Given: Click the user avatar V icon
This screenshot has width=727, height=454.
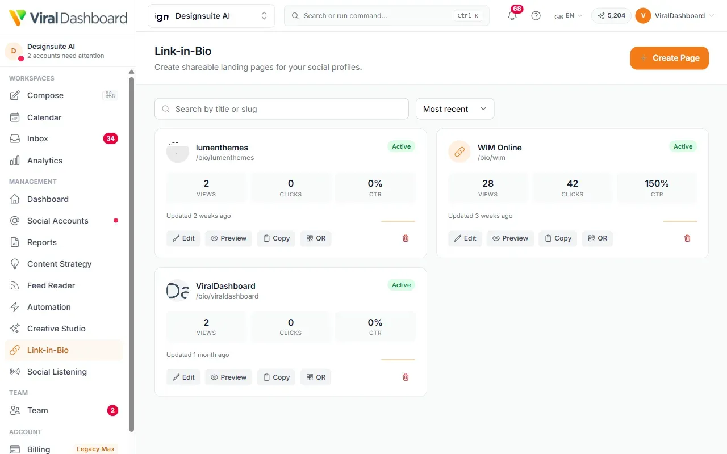Looking at the screenshot, I should click(x=643, y=16).
